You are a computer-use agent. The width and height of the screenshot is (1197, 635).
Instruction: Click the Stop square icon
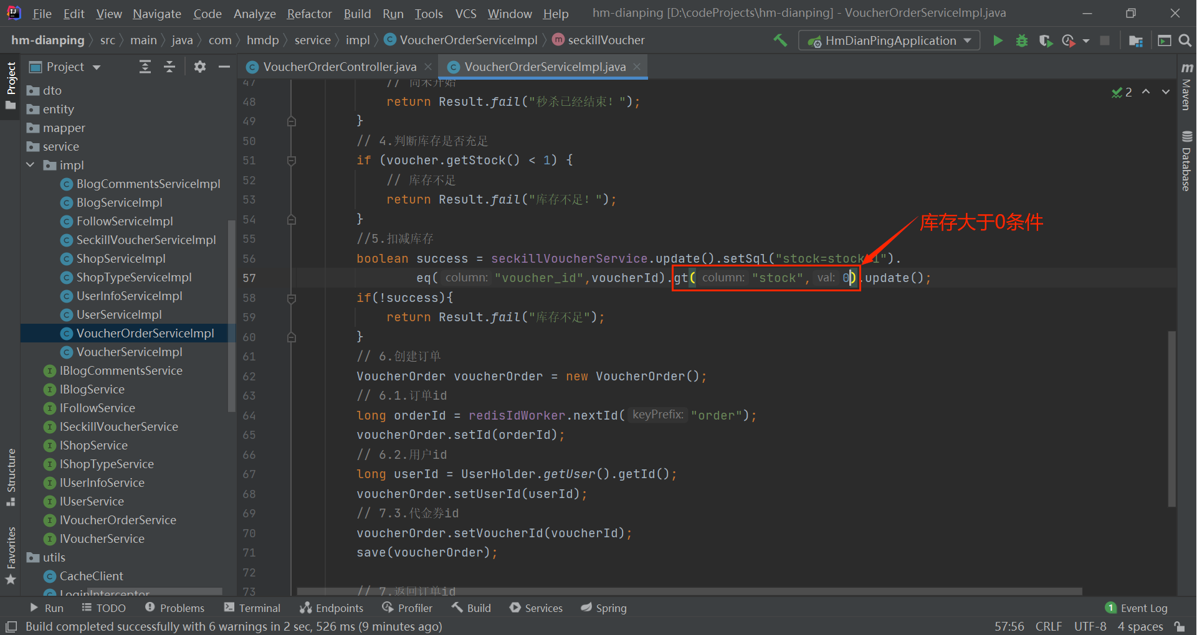point(1105,40)
